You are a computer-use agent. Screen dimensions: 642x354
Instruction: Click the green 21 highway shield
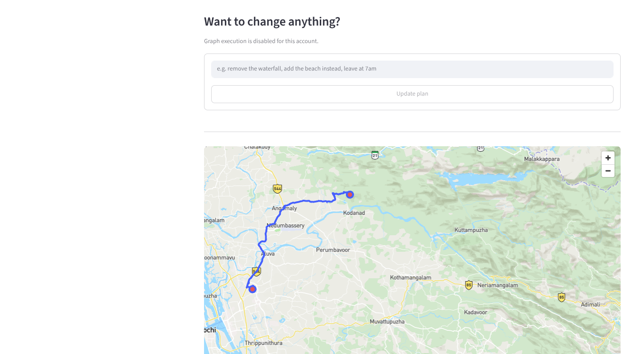(375, 155)
